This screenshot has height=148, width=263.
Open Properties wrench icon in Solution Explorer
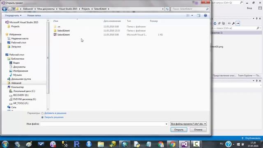pos(233,23)
